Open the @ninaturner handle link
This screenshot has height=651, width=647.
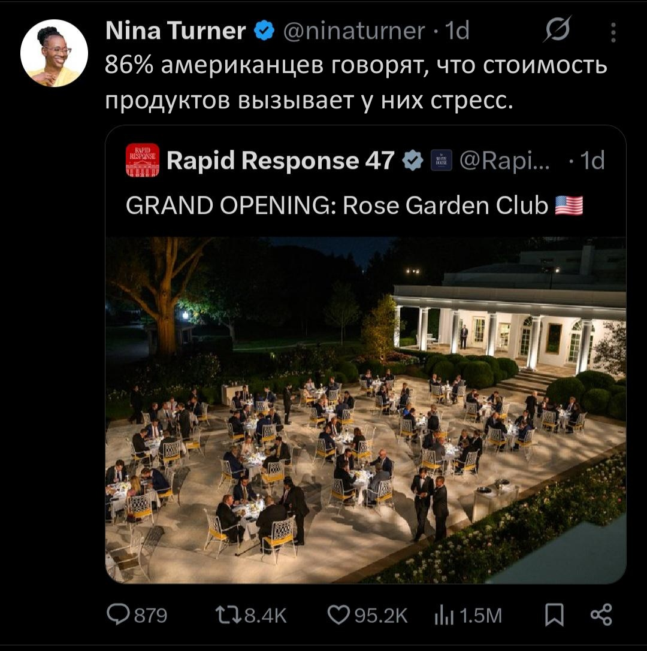click(x=354, y=31)
